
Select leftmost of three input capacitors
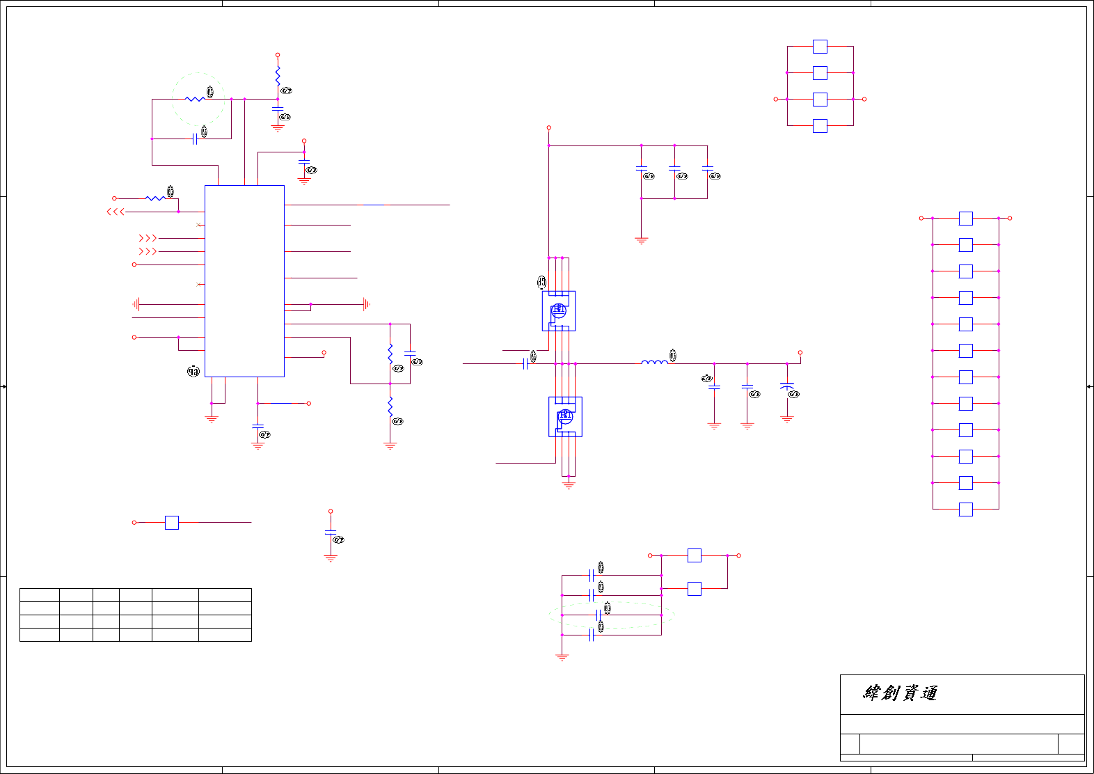(x=642, y=168)
